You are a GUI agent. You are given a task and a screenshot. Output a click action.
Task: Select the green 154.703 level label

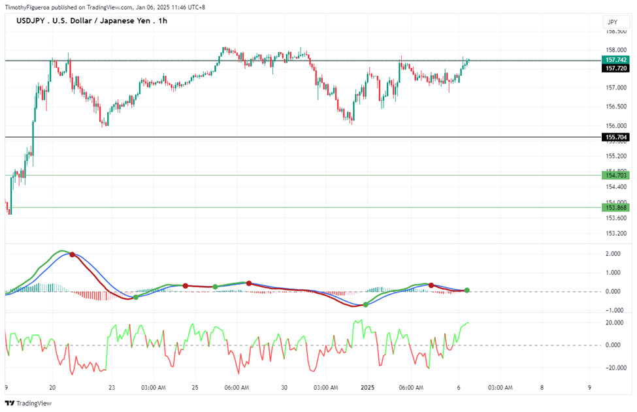click(616, 176)
